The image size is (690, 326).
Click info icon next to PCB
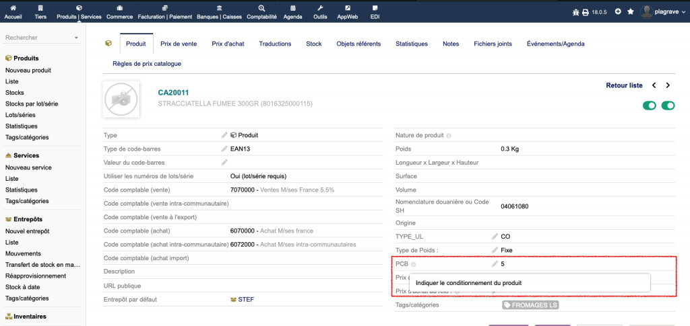tap(414, 265)
